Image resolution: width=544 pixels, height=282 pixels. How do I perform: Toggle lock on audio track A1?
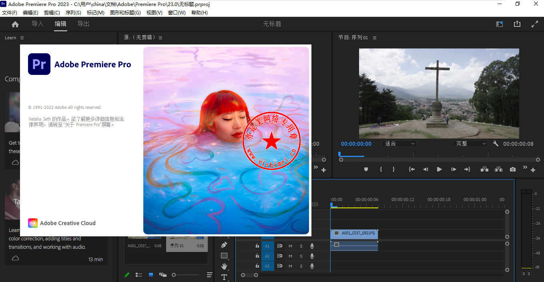point(257,246)
